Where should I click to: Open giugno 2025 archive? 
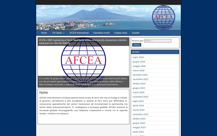pyautogui.click(x=139, y=88)
